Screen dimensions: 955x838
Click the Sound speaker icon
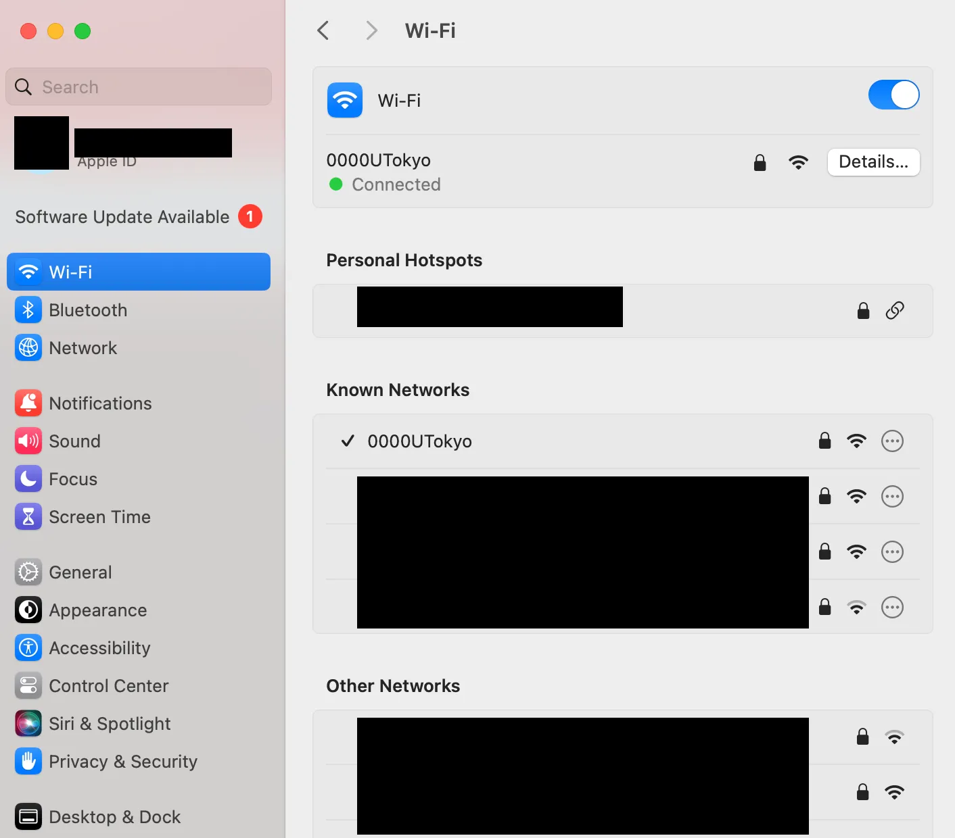pyautogui.click(x=28, y=441)
